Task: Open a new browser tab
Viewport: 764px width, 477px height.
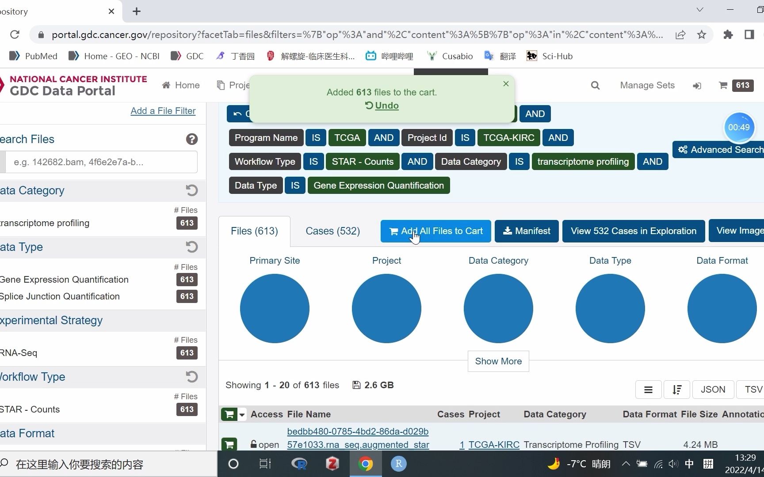Action: pyautogui.click(x=137, y=11)
